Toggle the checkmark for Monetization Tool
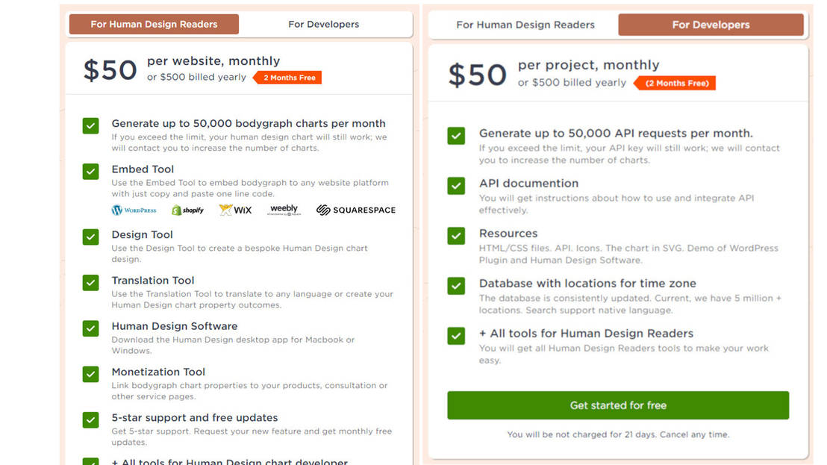 [x=90, y=372]
